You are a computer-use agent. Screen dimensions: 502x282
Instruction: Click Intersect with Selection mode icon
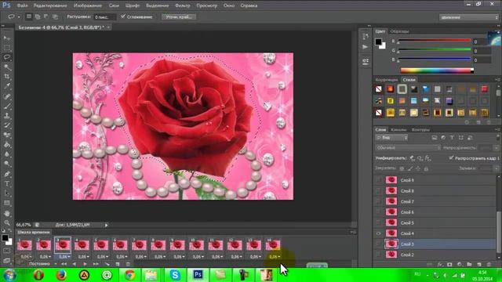tap(56, 16)
